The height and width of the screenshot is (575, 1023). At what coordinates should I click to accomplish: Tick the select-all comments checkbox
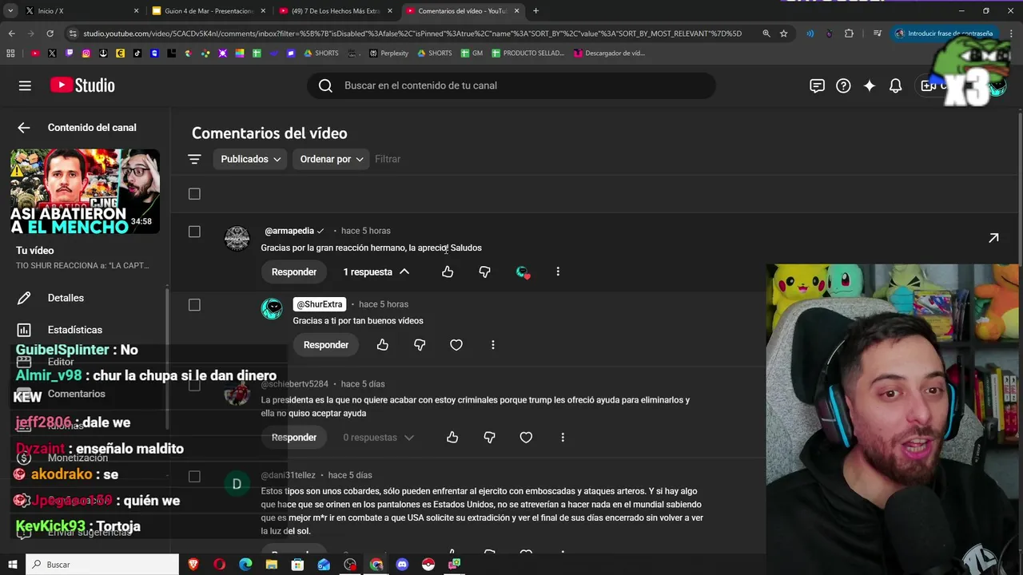click(x=194, y=194)
